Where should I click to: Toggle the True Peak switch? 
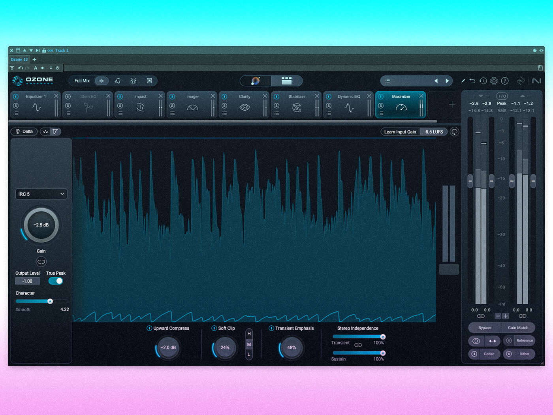56,281
